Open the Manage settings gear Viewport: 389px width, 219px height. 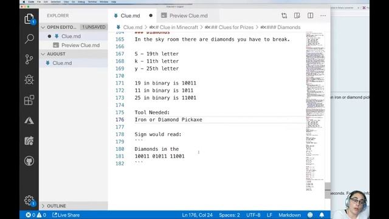[x=29, y=200]
